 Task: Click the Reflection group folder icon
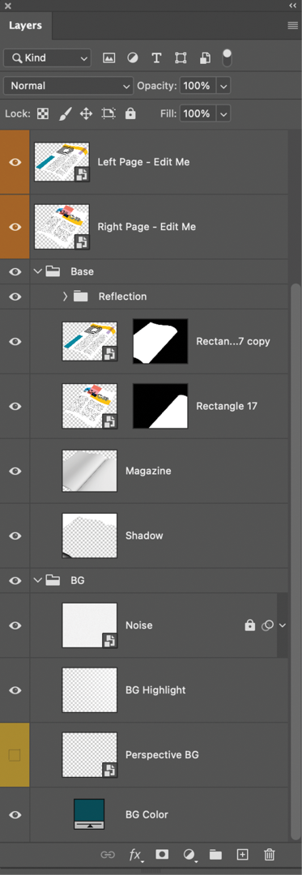[x=81, y=297]
